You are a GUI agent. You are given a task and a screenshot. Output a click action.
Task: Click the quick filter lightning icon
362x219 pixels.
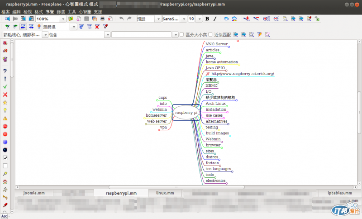tap(259, 35)
